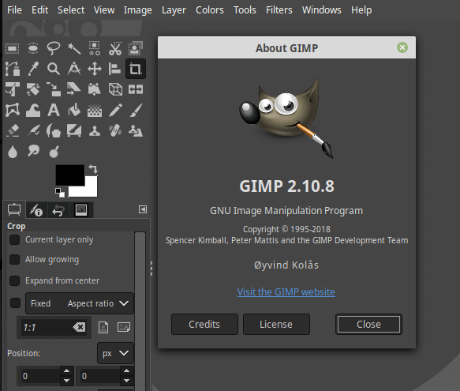The height and width of the screenshot is (391, 460).
Task: Select the Perspective Clone tool
Action: coord(136,130)
